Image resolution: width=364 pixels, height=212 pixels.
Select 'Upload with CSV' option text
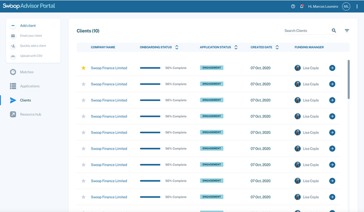point(31,56)
